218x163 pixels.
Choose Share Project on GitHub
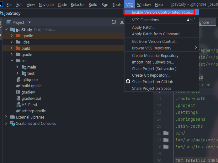coord(162,82)
